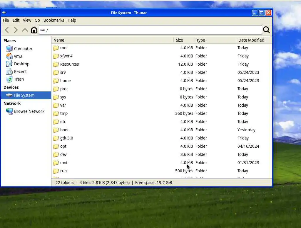Image resolution: width=301 pixels, height=228 pixels.
Task: Click the status bar folder count text
Action: pos(65,183)
